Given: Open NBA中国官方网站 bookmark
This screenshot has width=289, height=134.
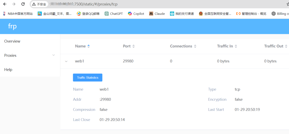Looking at the screenshot, I should click(17, 14).
